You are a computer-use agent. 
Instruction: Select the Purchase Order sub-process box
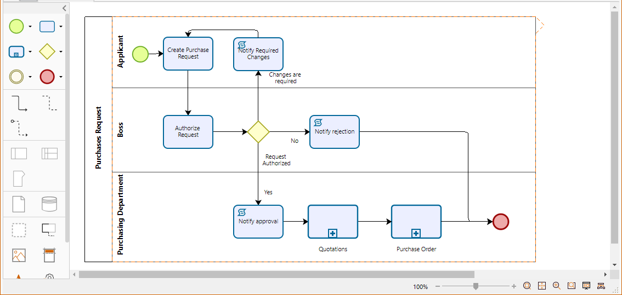[416, 221]
